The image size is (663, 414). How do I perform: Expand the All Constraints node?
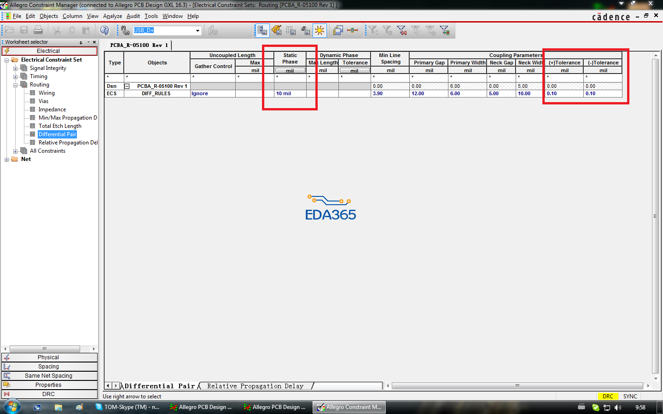[x=15, y=151]
